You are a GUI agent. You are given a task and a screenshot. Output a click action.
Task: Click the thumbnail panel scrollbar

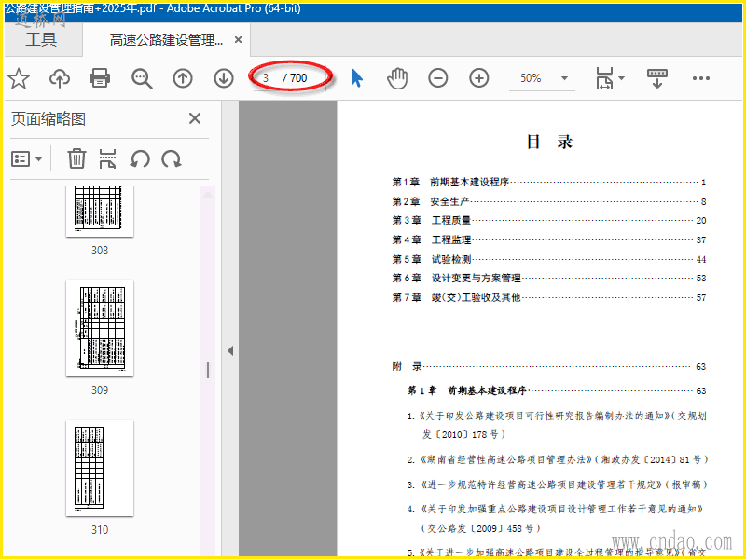(208, 370)
